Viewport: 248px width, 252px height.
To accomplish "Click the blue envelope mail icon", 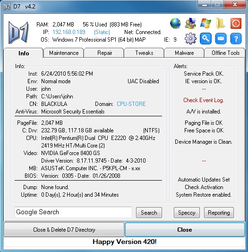I will [x=221, y=39].
